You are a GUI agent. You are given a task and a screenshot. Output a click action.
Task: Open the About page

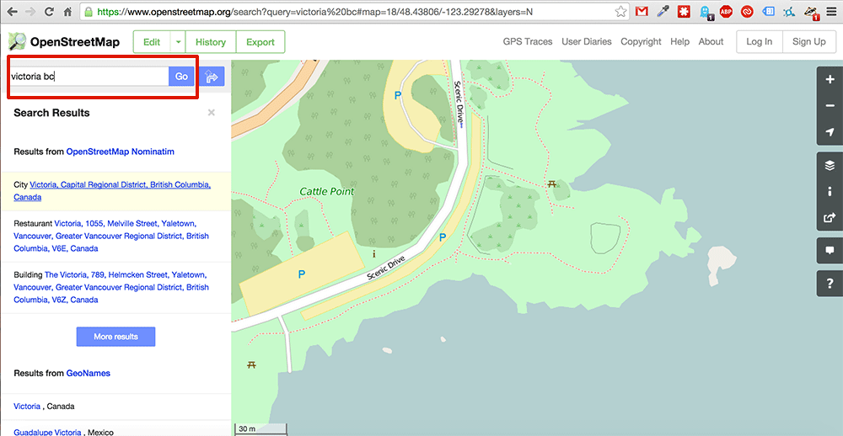[711, 42]
